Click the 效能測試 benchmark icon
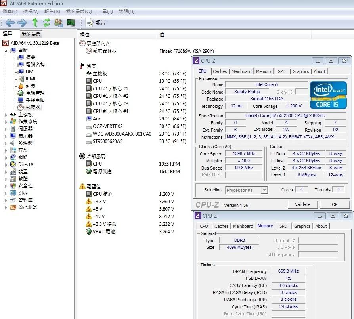 [x=13, y=208]
